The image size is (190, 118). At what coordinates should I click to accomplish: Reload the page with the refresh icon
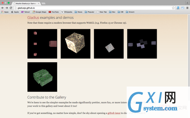click(x=11, y=8)
